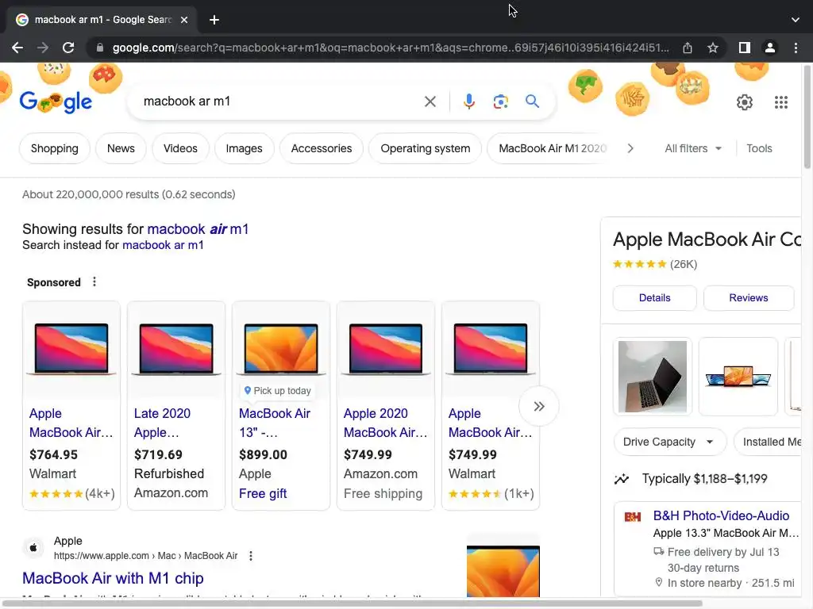Click the horizontal scrollbar at bottom
This screenshot has height=609, width=813.
pos(352,603)
